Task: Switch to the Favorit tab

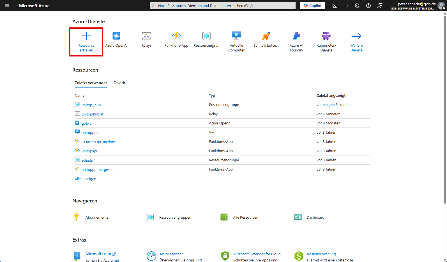Action: pos(119,83)
